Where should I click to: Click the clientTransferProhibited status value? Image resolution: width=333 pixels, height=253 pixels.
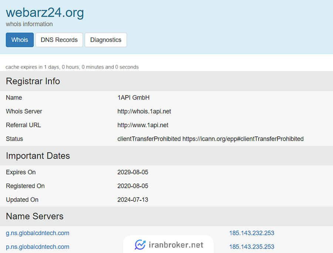point(211,139)
